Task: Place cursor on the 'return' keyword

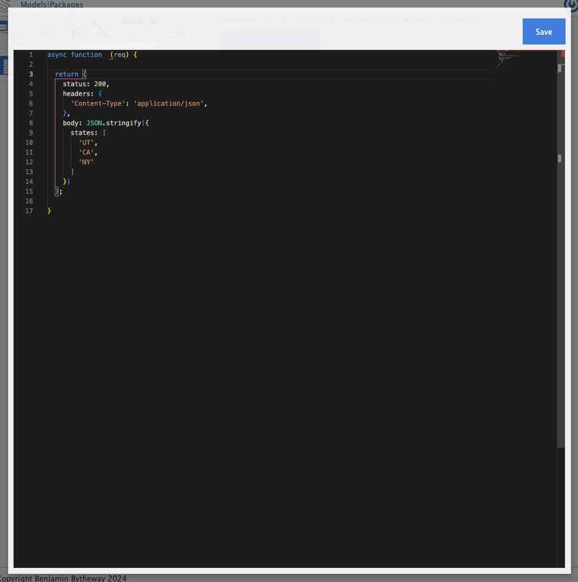Action: pos(67,74)
